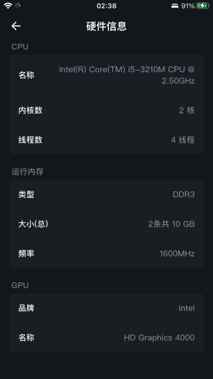Select the 频率 row
The height and width of the screenshot is (379, 213).
tap(106, 254)
